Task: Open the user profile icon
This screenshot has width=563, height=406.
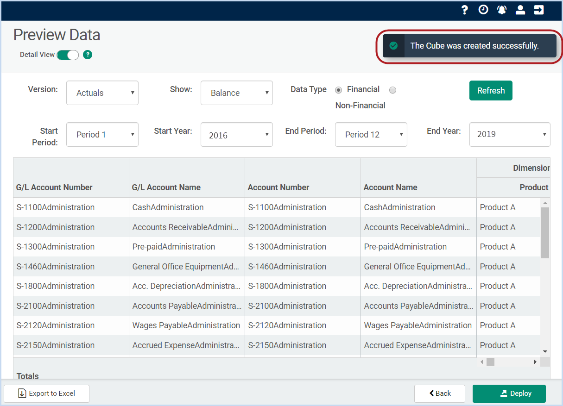Action: click(520, 10)
